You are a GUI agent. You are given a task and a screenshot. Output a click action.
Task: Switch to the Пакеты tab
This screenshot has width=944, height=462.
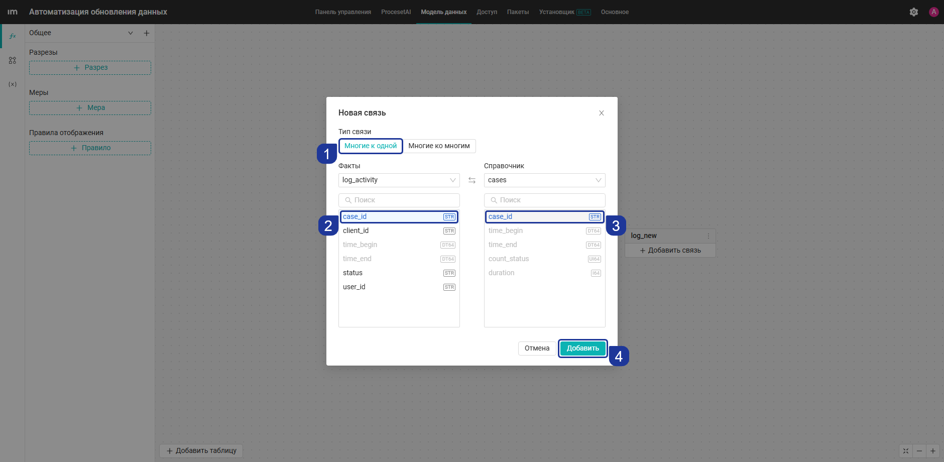518,12
